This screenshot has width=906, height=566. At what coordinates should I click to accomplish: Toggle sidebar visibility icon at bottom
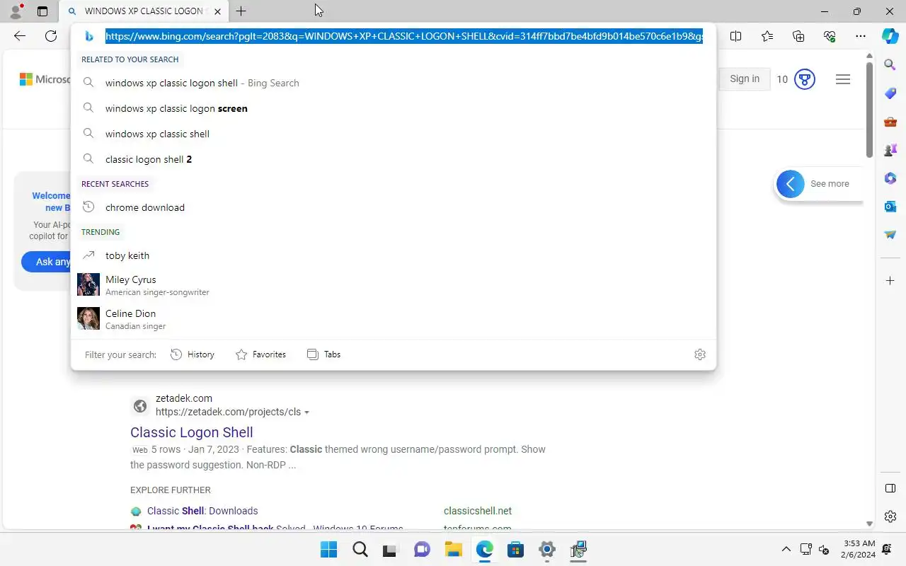890,488
